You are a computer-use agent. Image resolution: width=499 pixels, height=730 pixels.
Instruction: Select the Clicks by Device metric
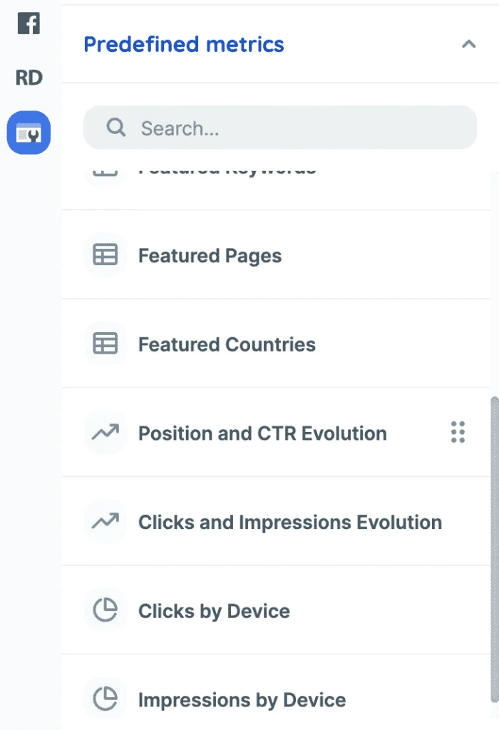coord(214,612)
